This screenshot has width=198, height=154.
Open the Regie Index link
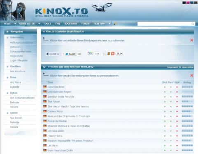pos(16,56)
